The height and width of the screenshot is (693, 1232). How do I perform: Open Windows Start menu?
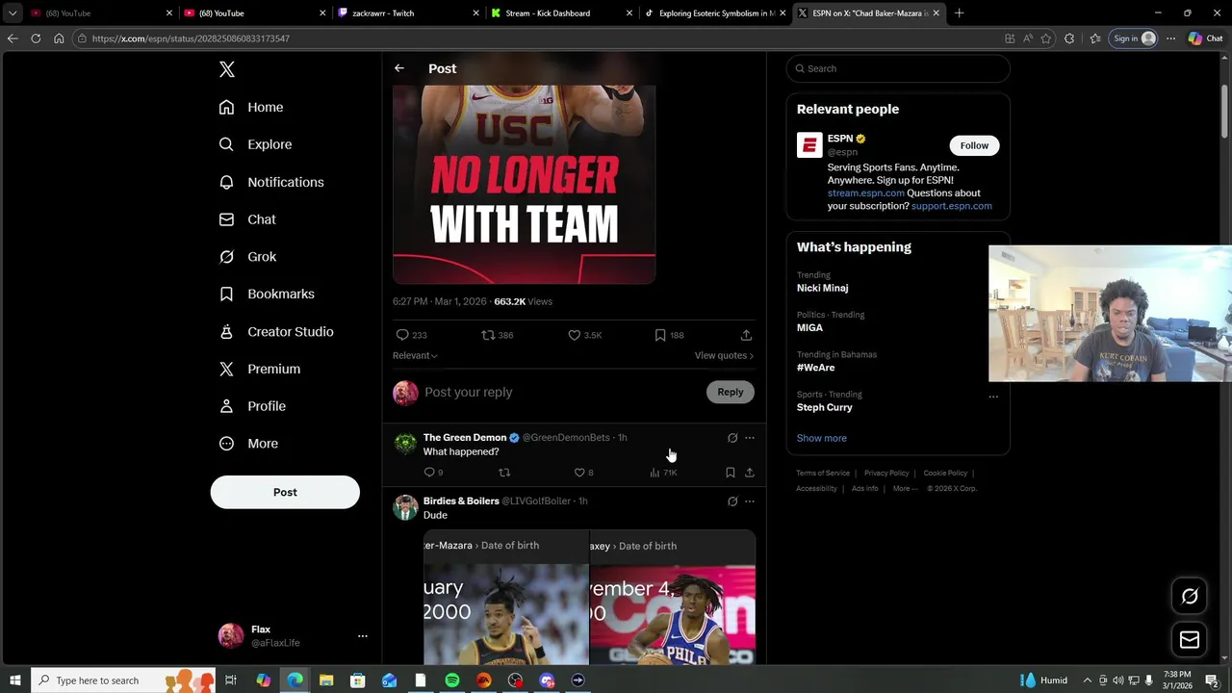(14, 680)
